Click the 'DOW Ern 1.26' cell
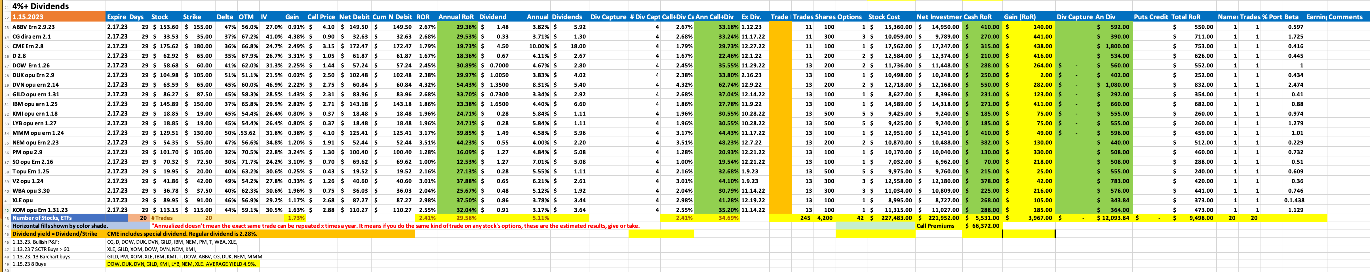Screen dimensions: 1370x272 click(58, 65)
